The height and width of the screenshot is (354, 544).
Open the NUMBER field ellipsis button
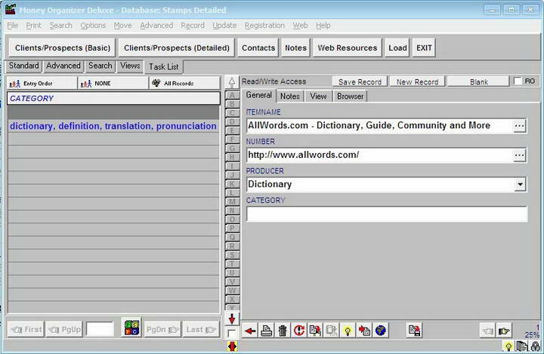[x=519, y=155]
